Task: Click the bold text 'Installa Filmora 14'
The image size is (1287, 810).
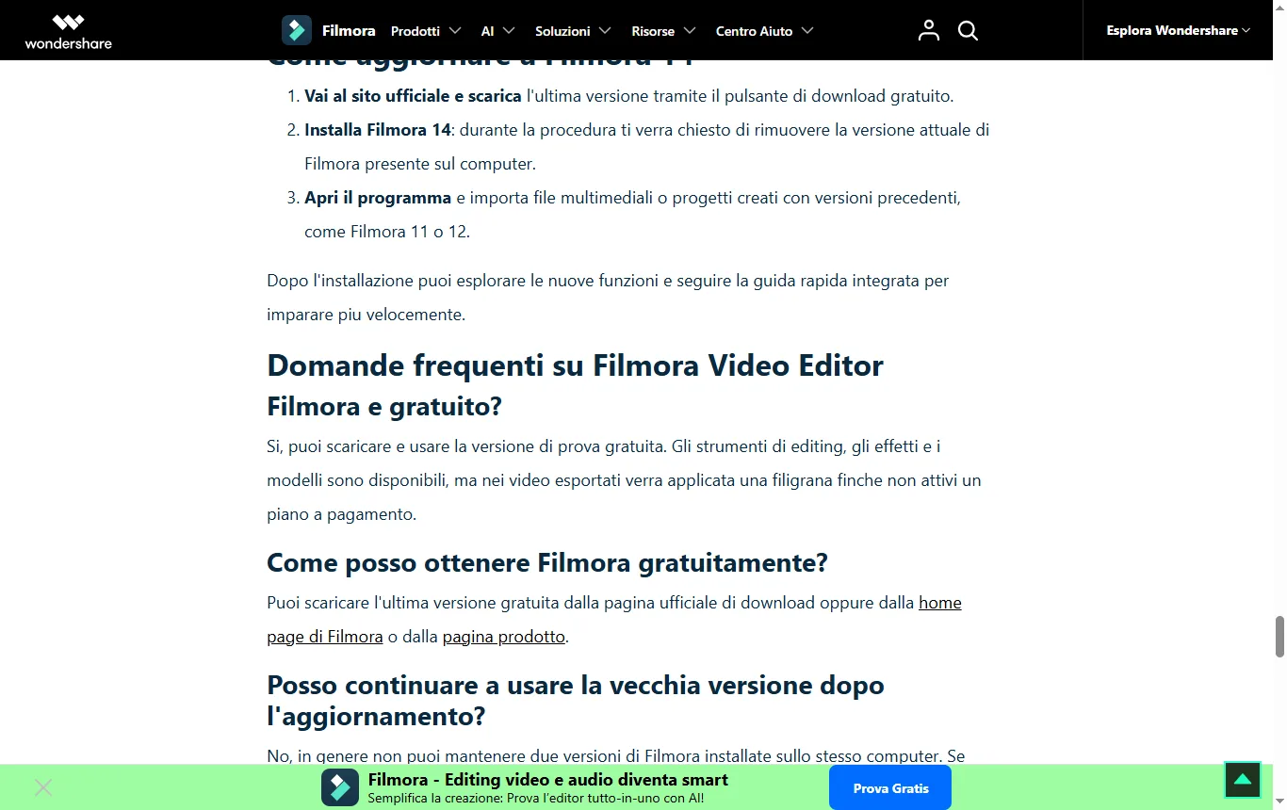Action: (x=378, y=130)
